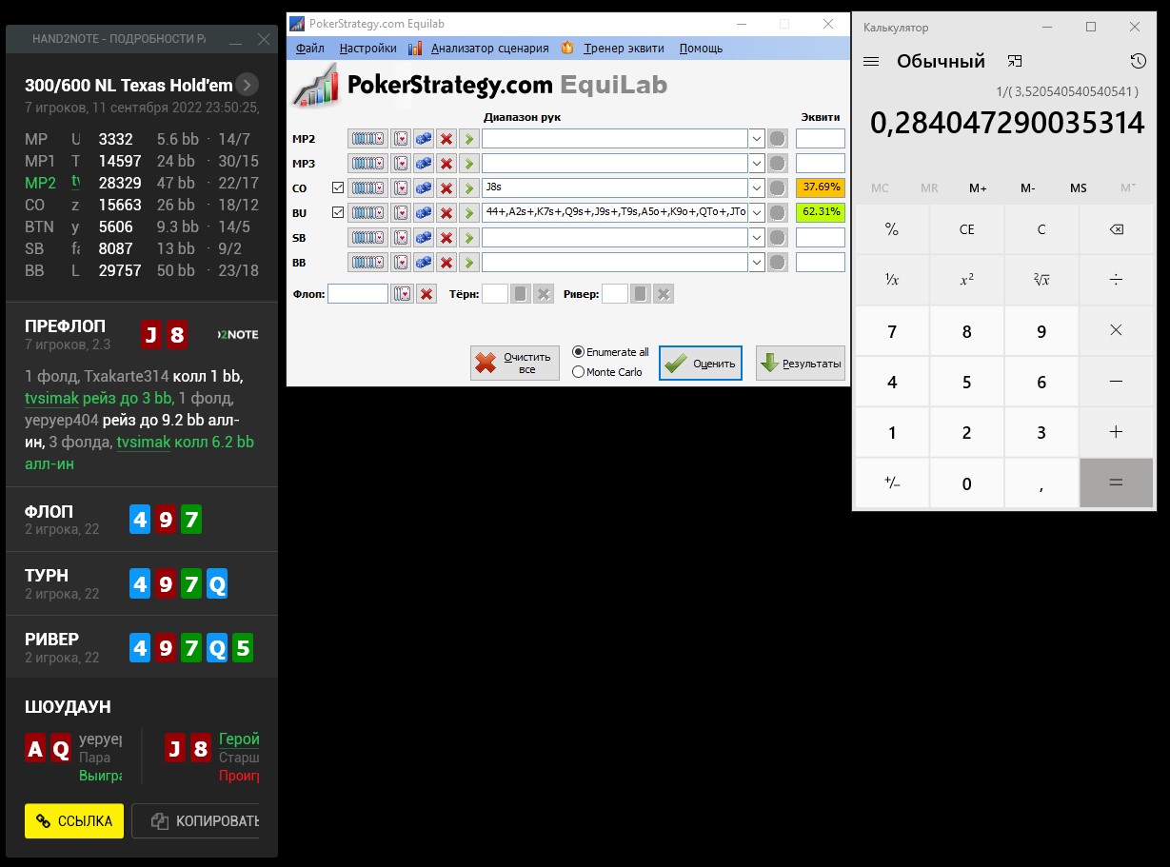This screenshot has height=867, width=1170.
Task: Pick a random hand for MP2
Action: tap(423, 139)
